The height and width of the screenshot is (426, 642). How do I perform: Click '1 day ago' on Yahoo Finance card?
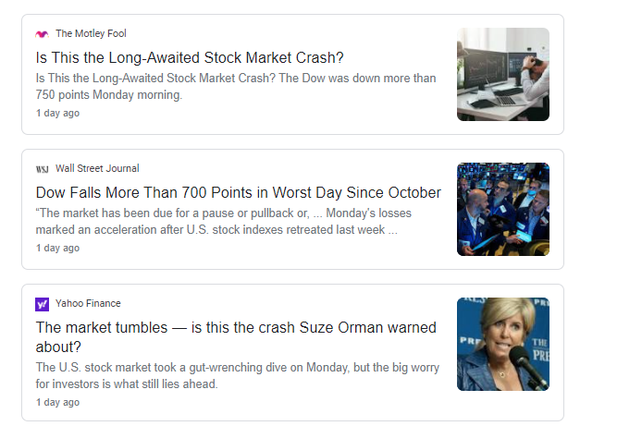pos(57,402)
